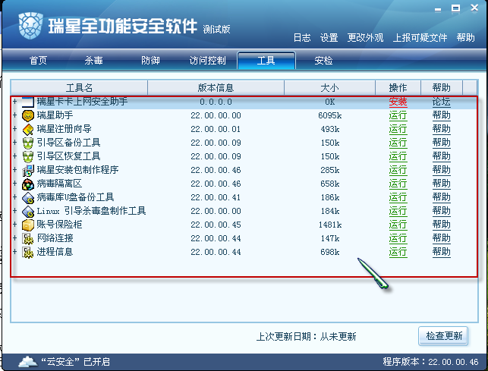Switch to the 杀毒 tab
This screenshot has height=371, width=488.
(93, 61)
